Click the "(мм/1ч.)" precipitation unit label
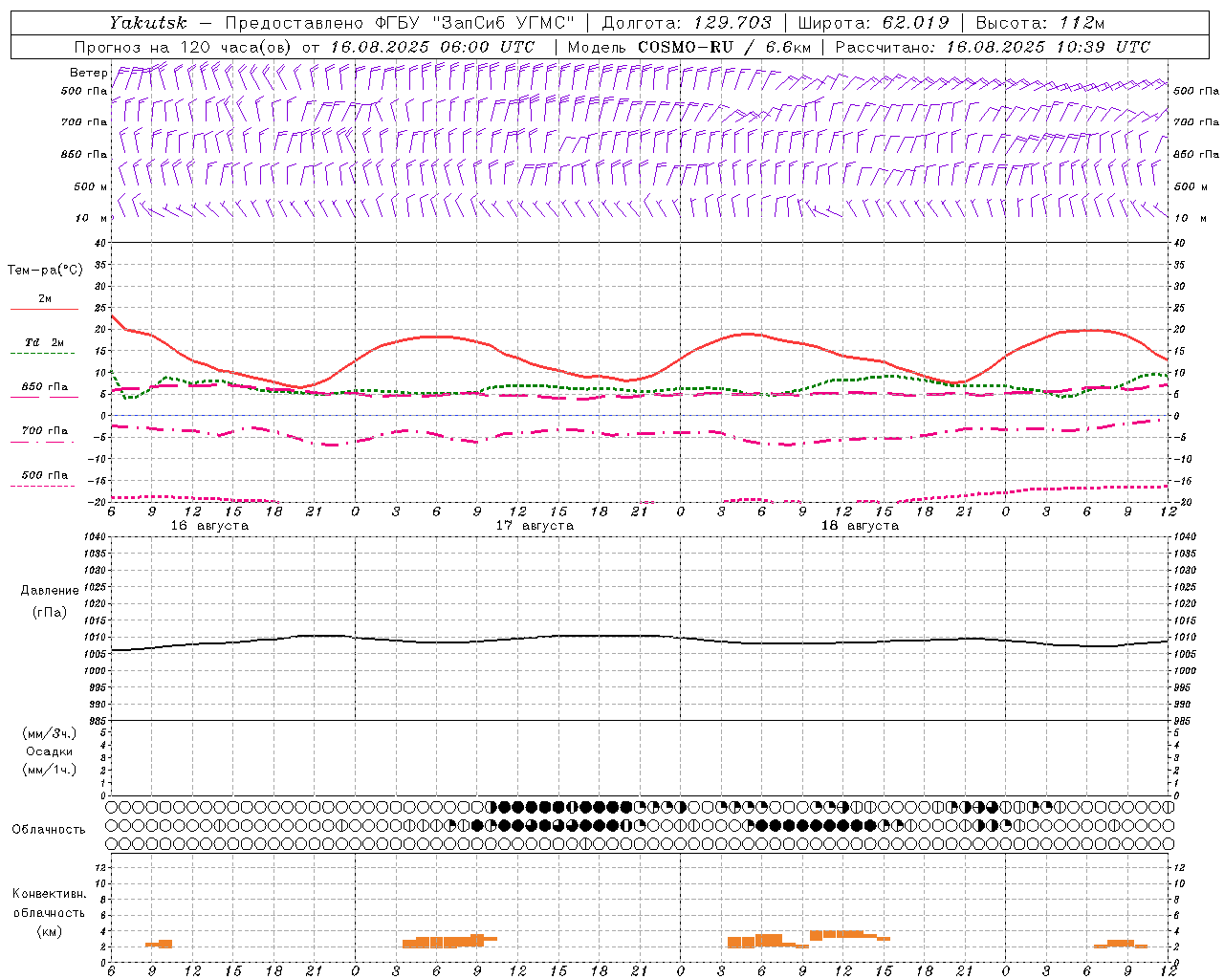1224x979 pixels. click(50, 770)
